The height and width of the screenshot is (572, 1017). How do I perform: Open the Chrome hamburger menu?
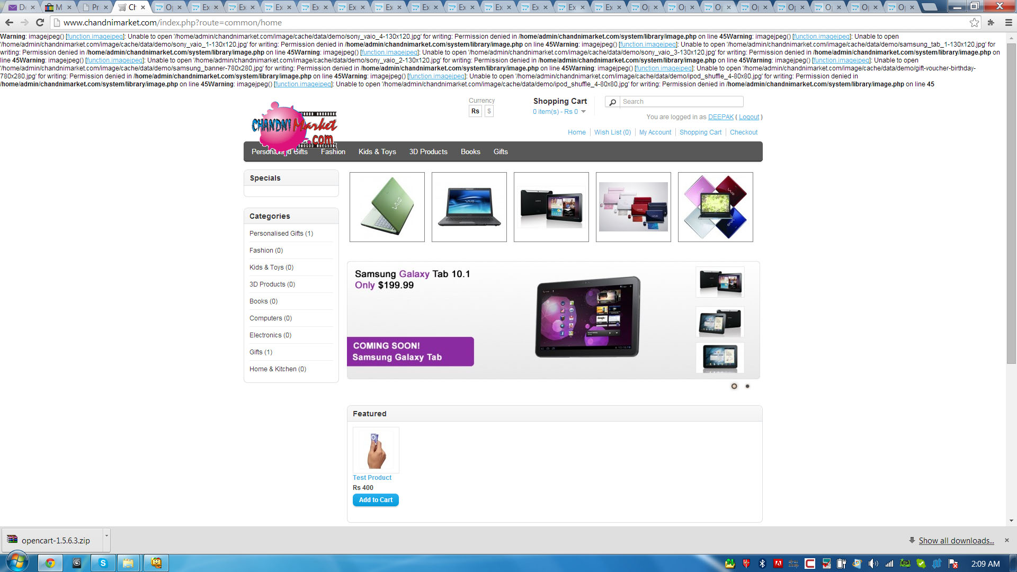(1008, 23)
